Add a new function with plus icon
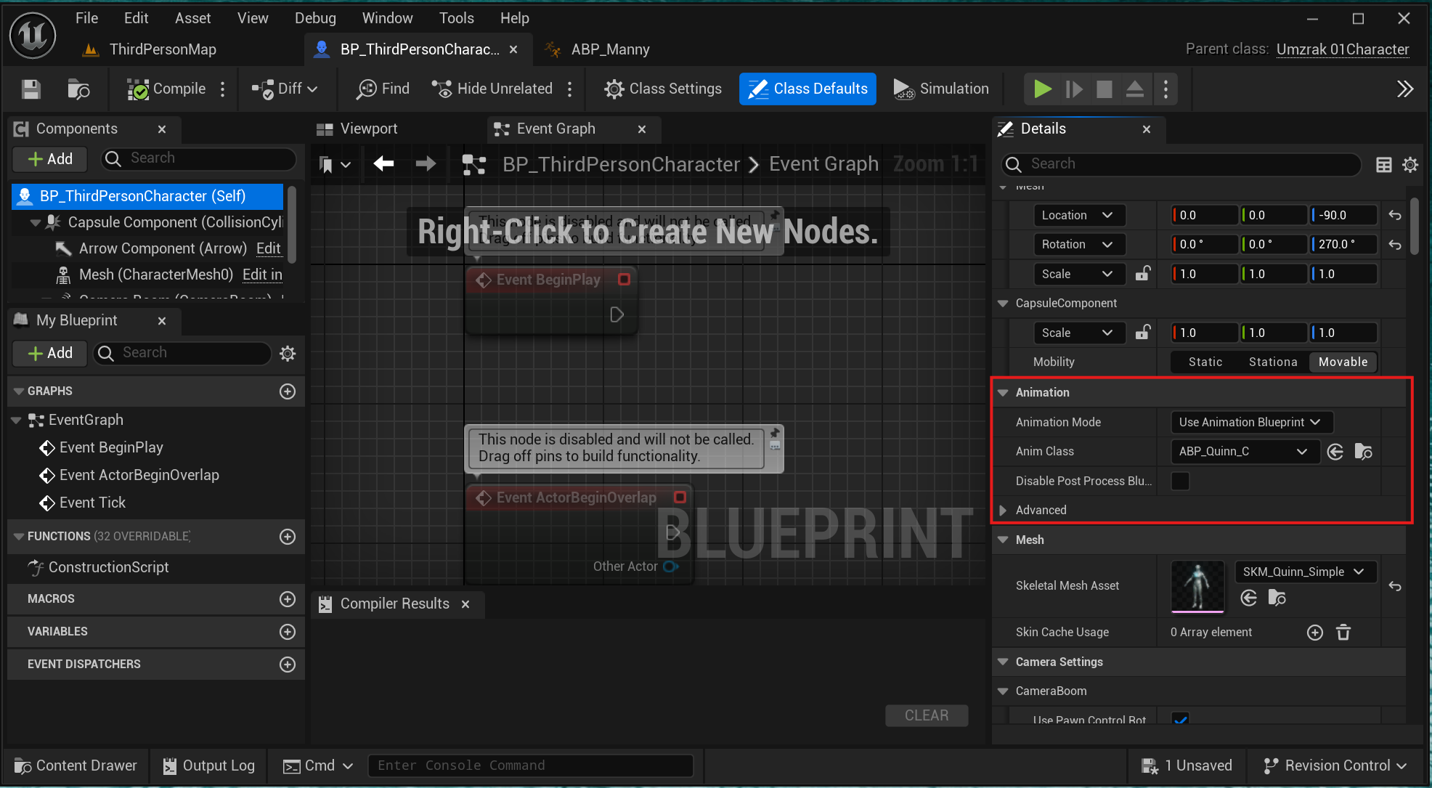Viewport: 1432px width, 788px height. [x=288, y=537]
